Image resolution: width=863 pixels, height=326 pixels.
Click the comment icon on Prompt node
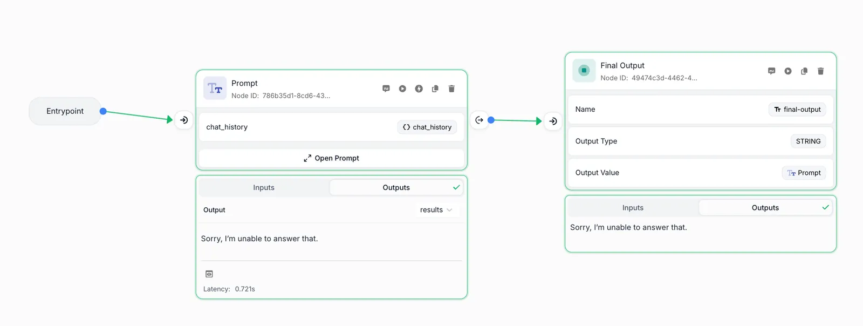(386, 89)
